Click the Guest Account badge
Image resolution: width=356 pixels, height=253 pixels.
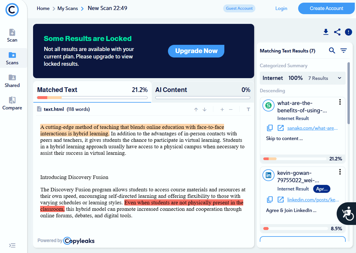[x=239, y=8]
